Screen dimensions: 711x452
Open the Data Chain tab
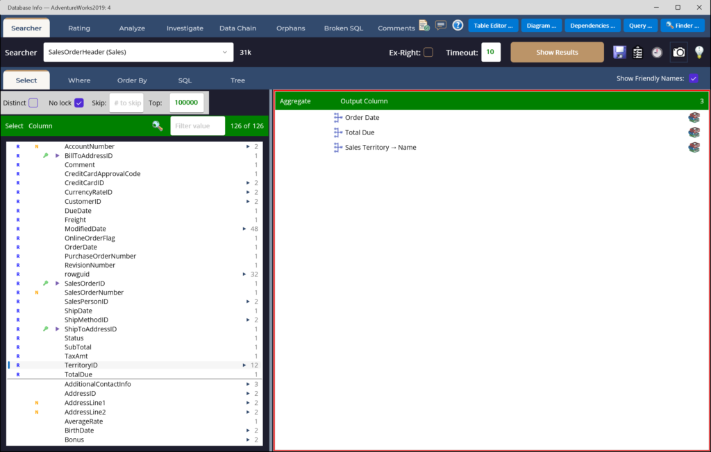[x=237, y=28]
